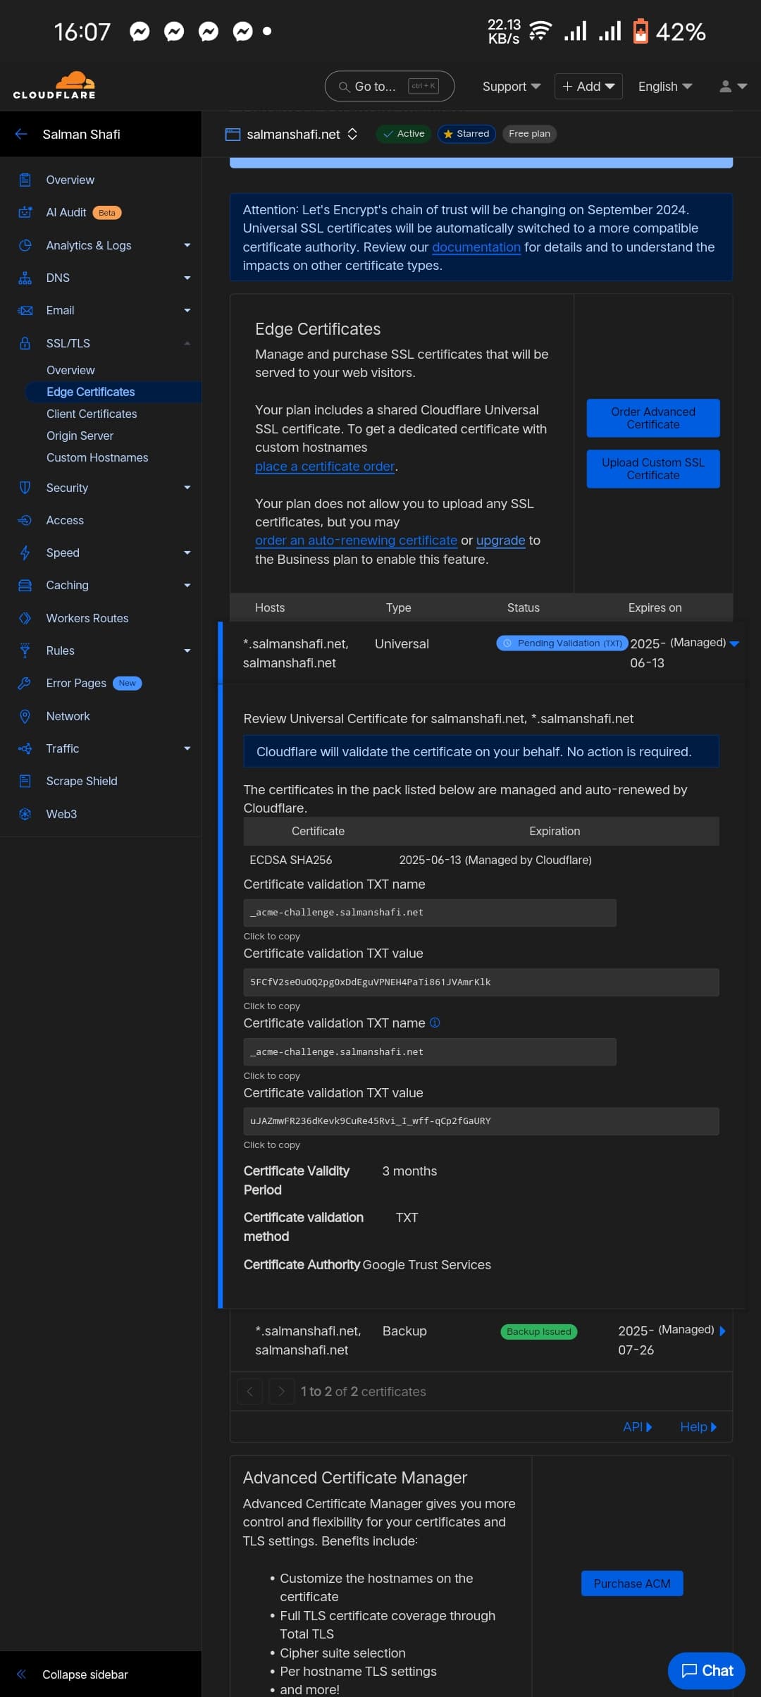Click the DNS network icon
Screen dimensions: 761x1697
25,278
